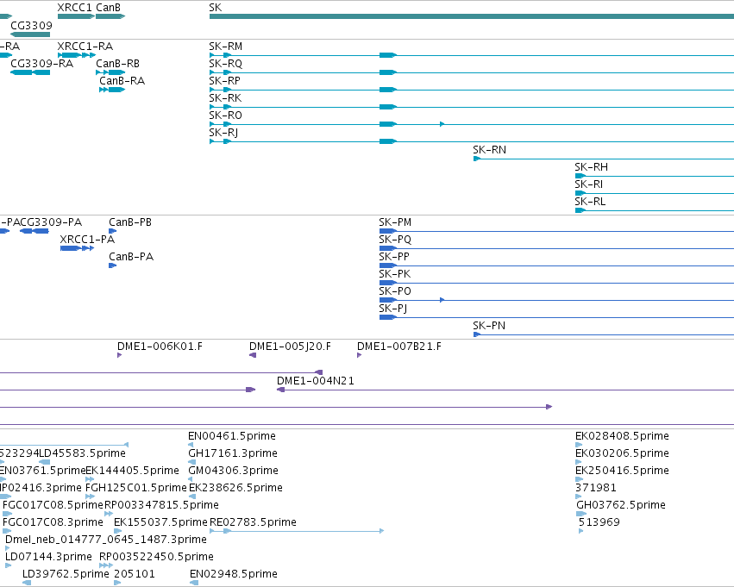Select EST RP003347815.5prime

click(x=109, y=514)
